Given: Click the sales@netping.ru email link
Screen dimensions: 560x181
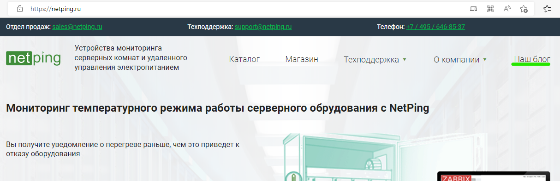Looking at the screenshot, I should [77, 27].
